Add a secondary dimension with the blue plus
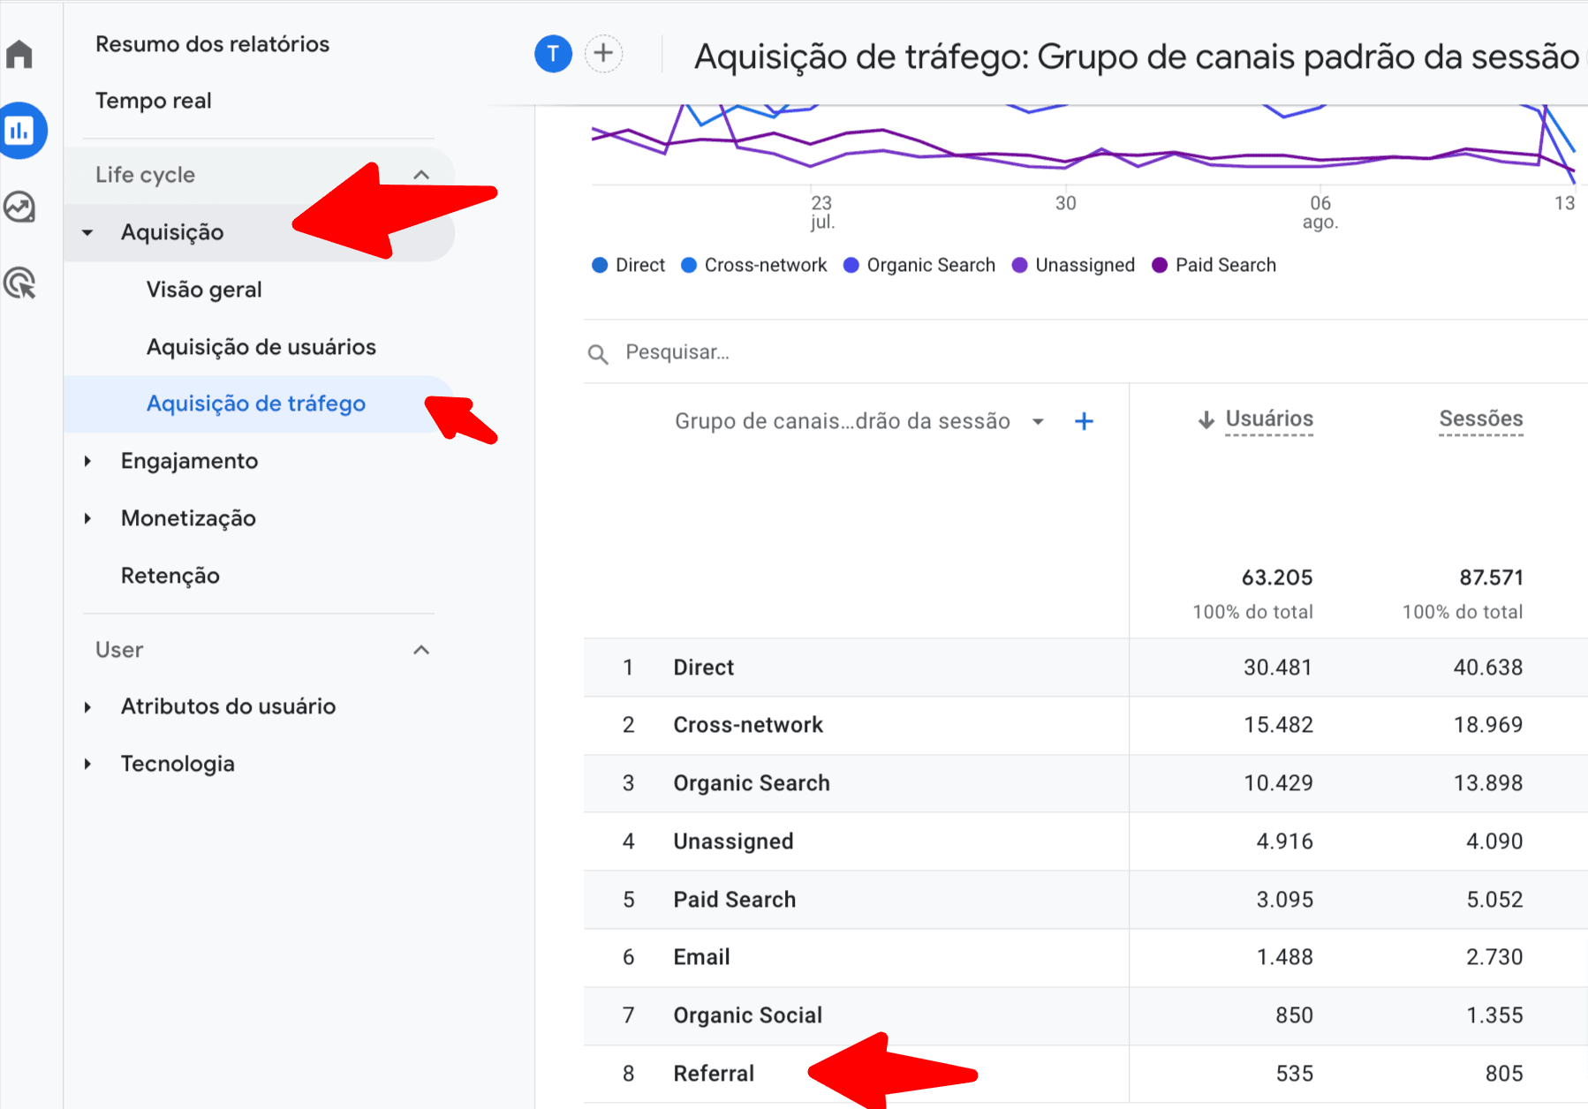 [1084, 421]
